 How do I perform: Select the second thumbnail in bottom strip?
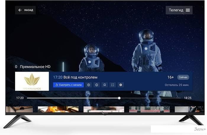click(58, 109)
